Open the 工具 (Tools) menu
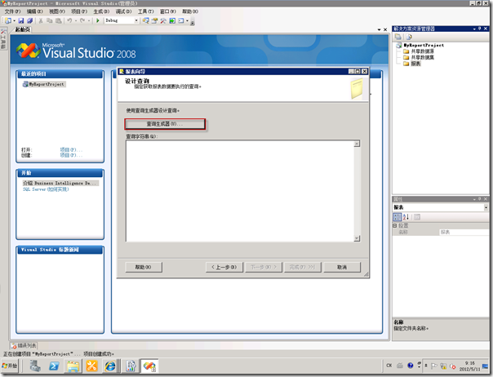Screen dimensions: 493x377 click(145, 11)
